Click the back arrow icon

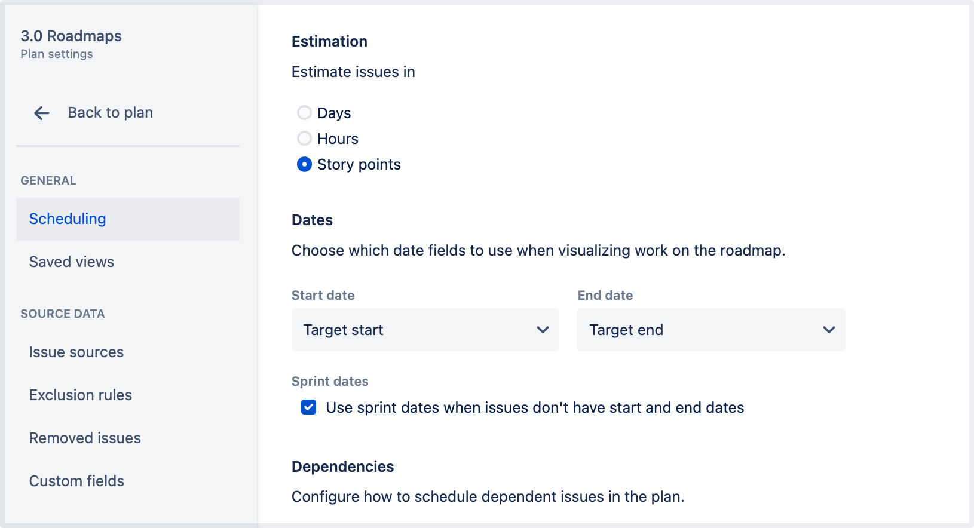pos(42,113)
